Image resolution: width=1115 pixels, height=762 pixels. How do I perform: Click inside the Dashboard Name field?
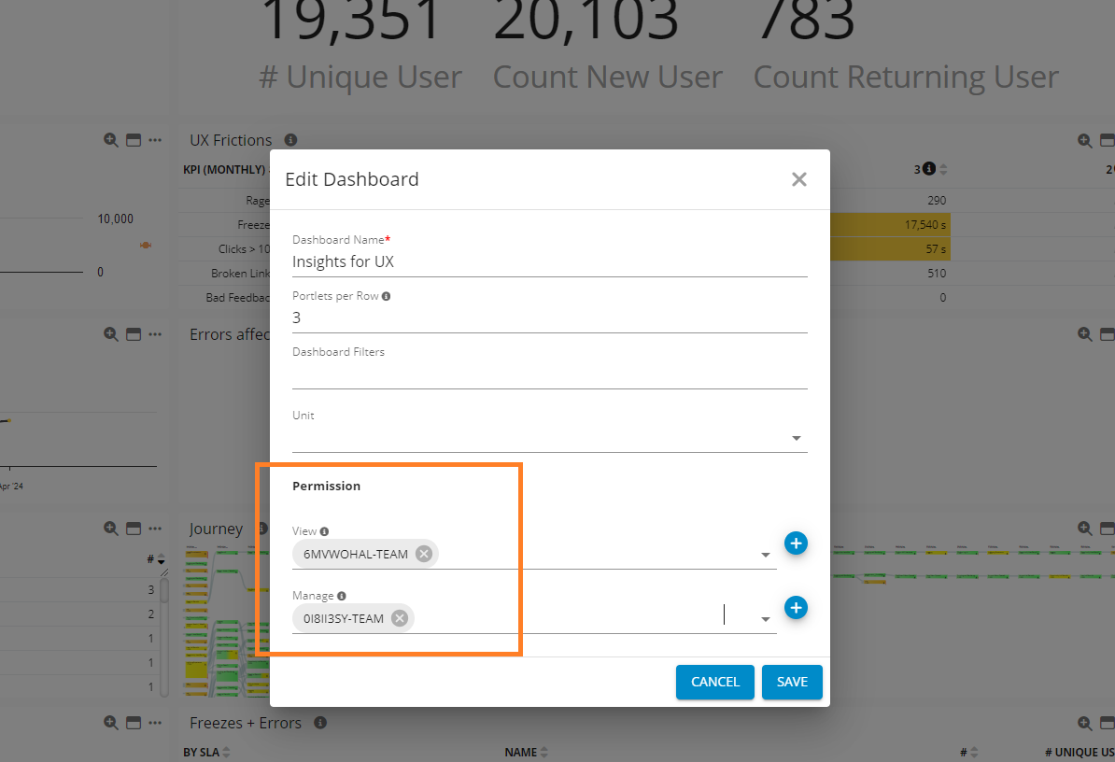[x=467, y=261]
